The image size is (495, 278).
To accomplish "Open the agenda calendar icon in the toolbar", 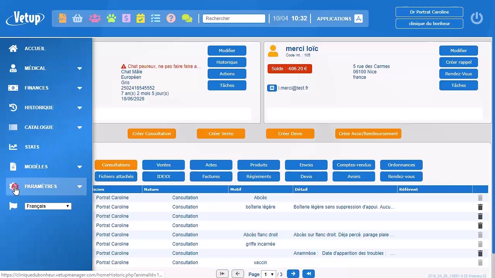I will 140,18.
